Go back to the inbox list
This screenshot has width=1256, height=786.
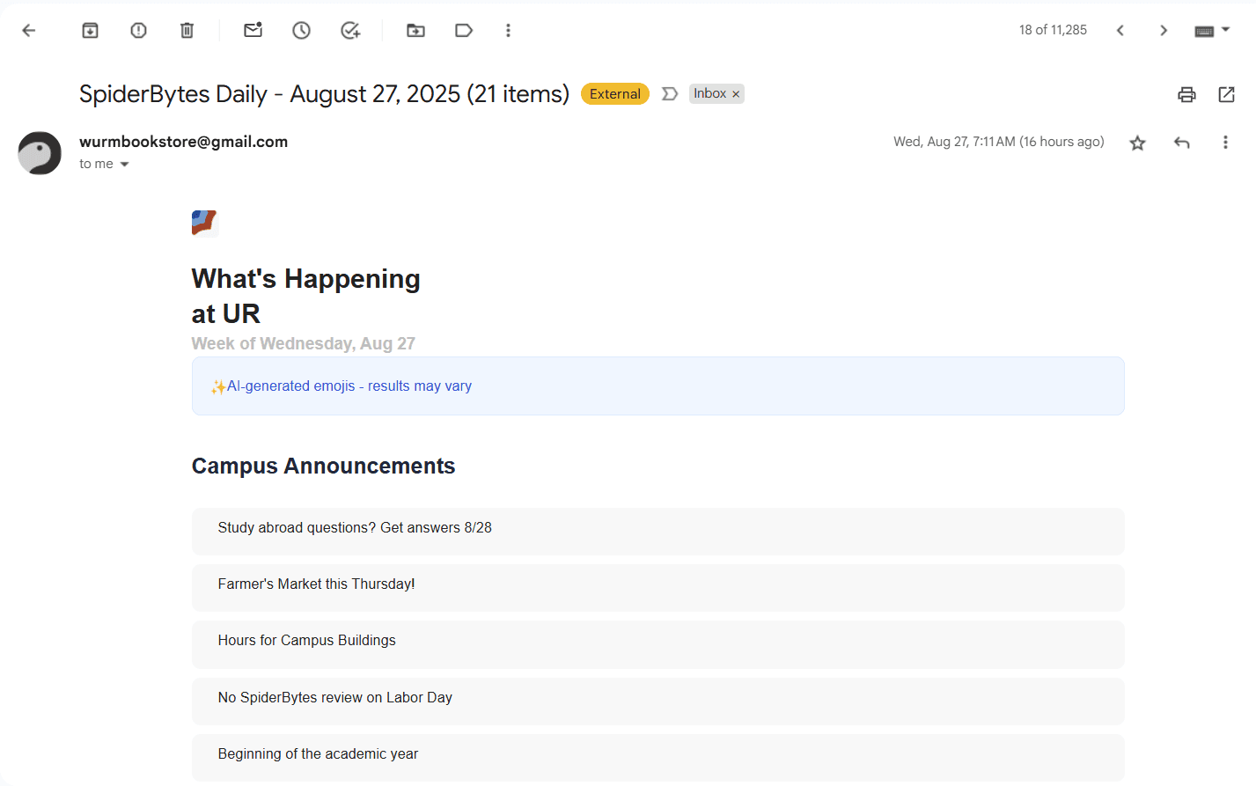pos(29,31)
